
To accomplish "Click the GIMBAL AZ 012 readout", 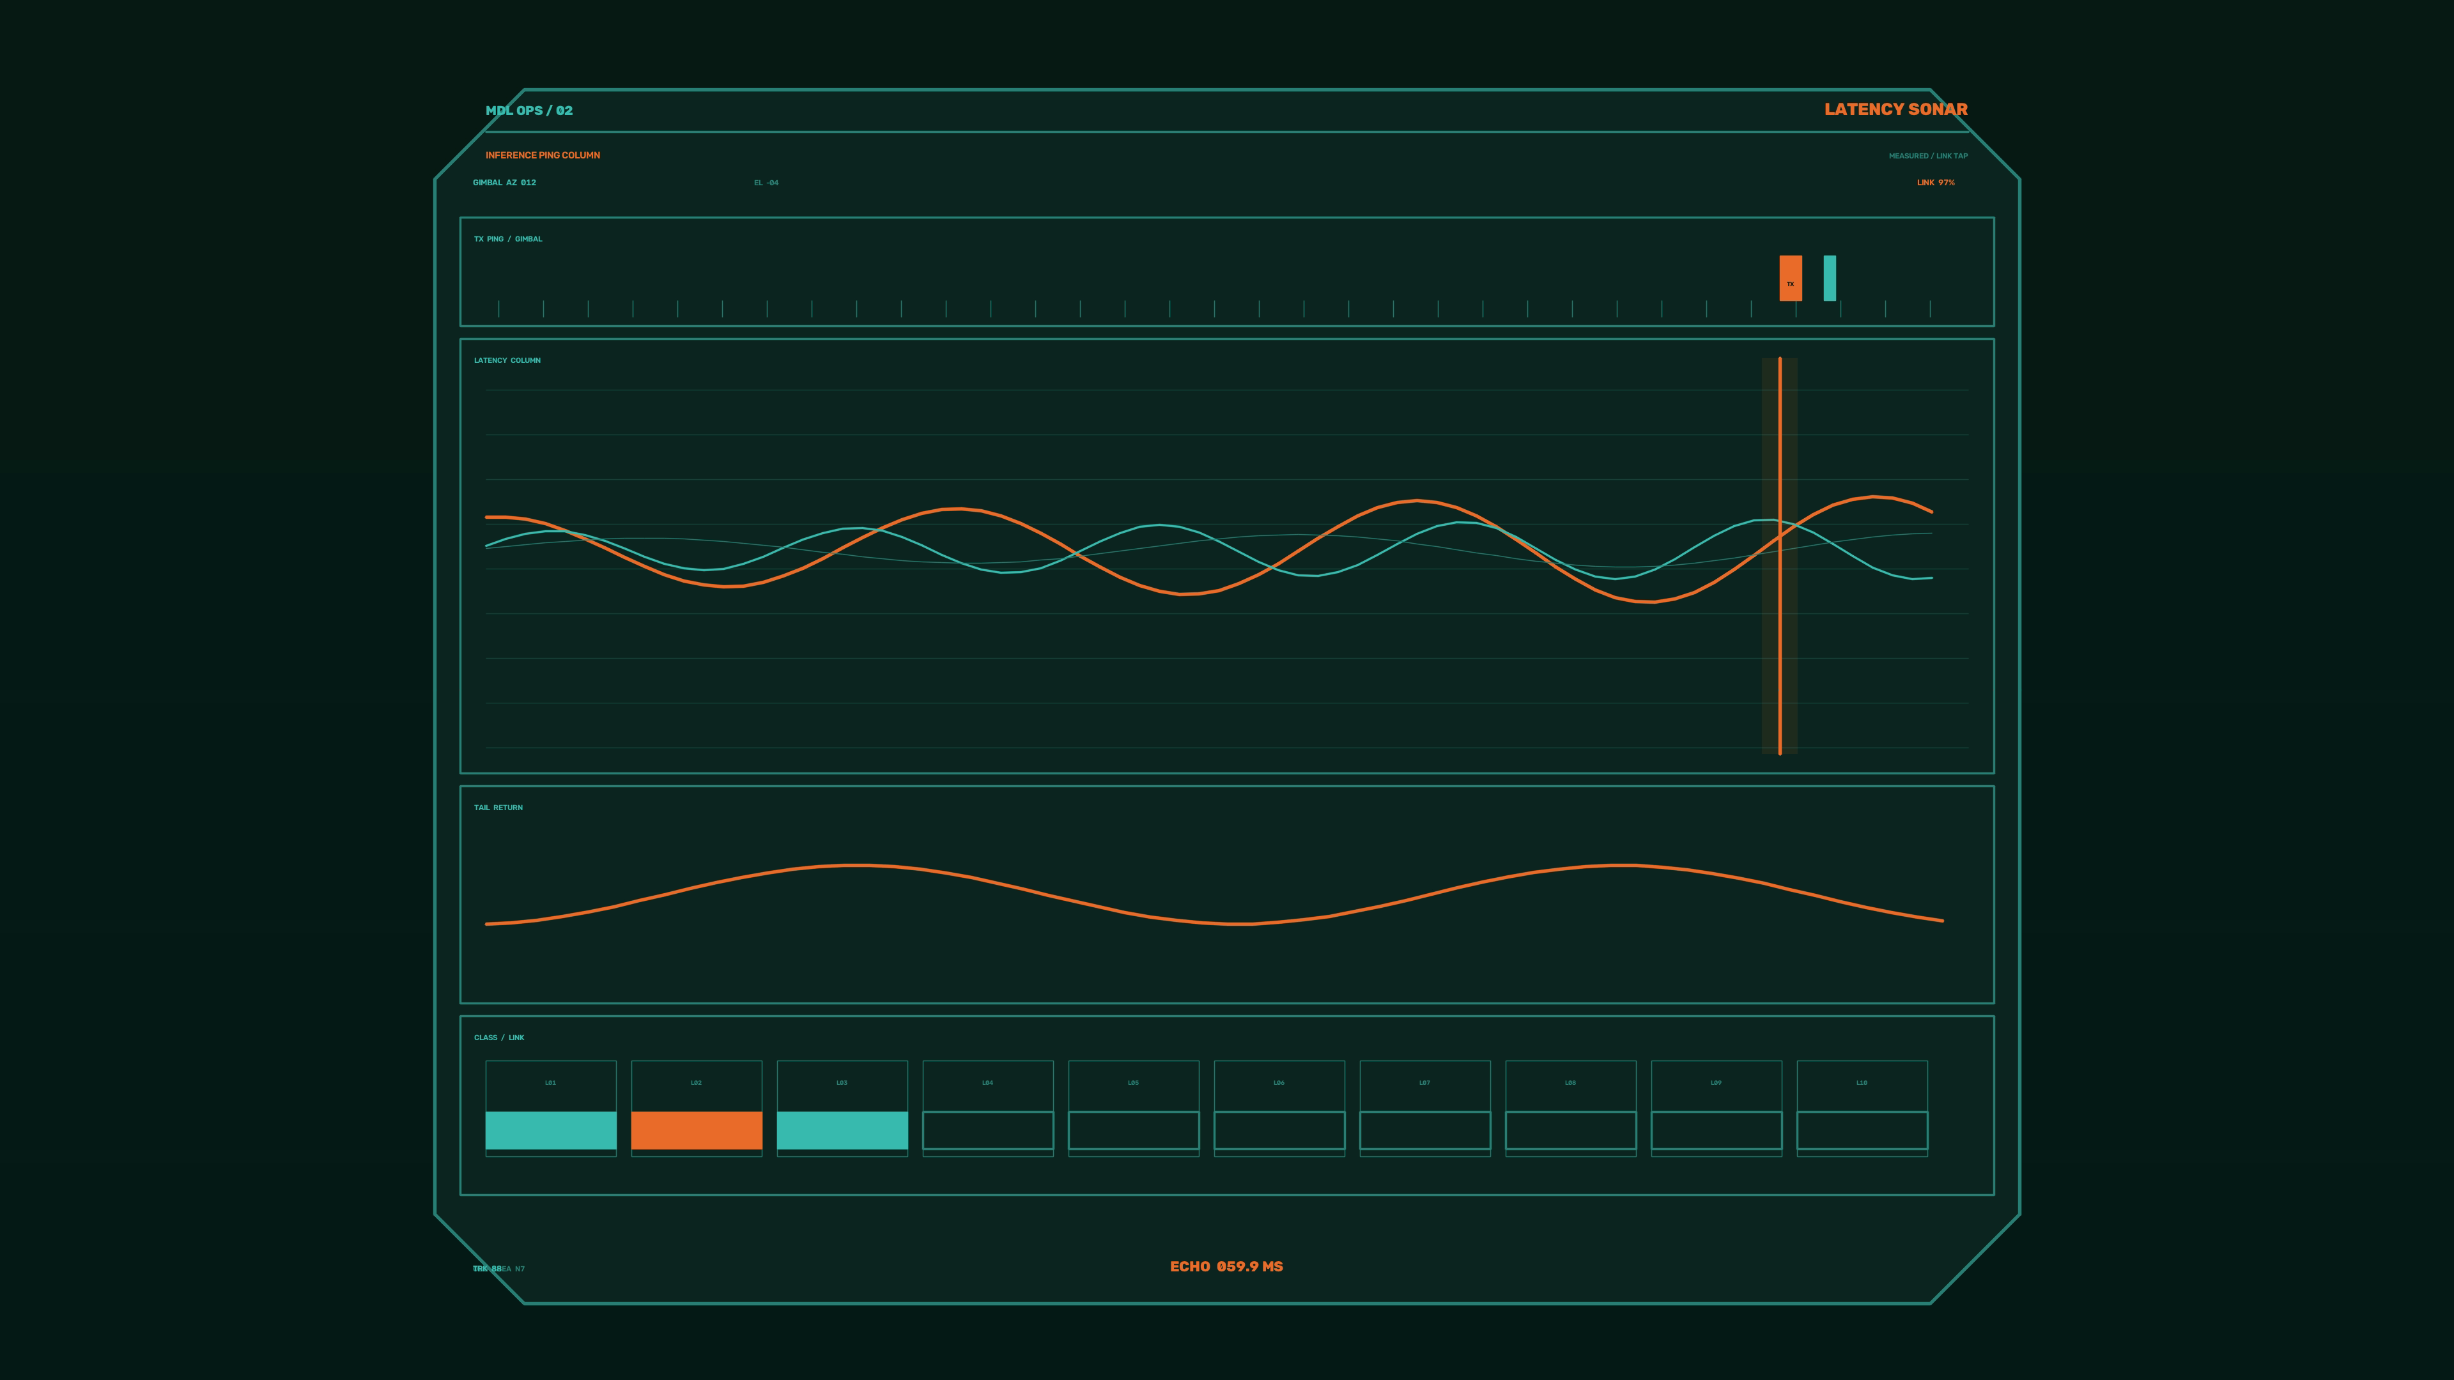I will point(505,183).
